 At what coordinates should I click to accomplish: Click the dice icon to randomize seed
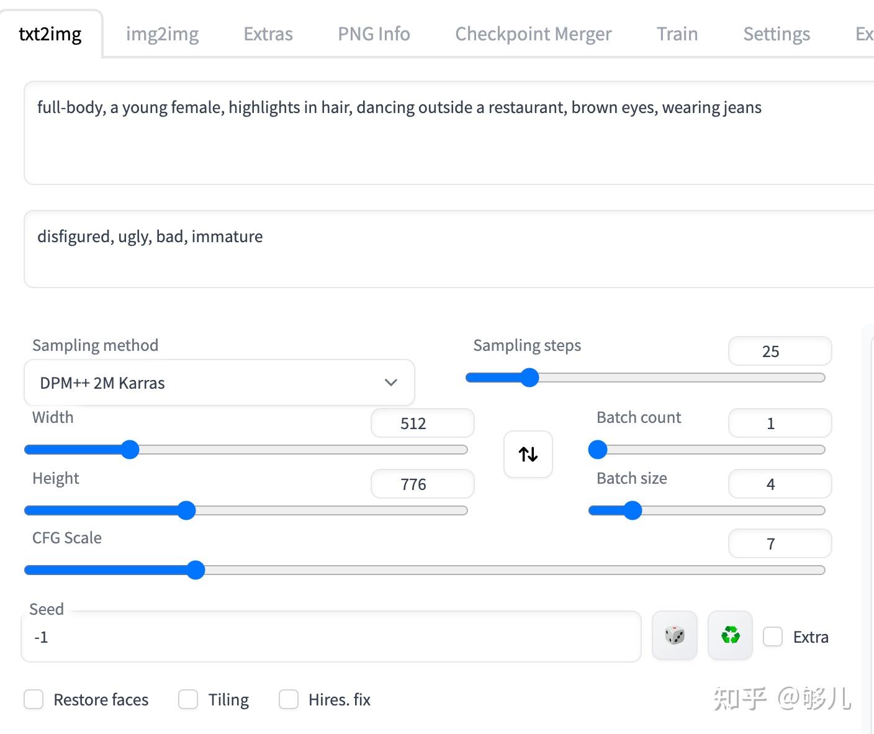coord(675,636)
